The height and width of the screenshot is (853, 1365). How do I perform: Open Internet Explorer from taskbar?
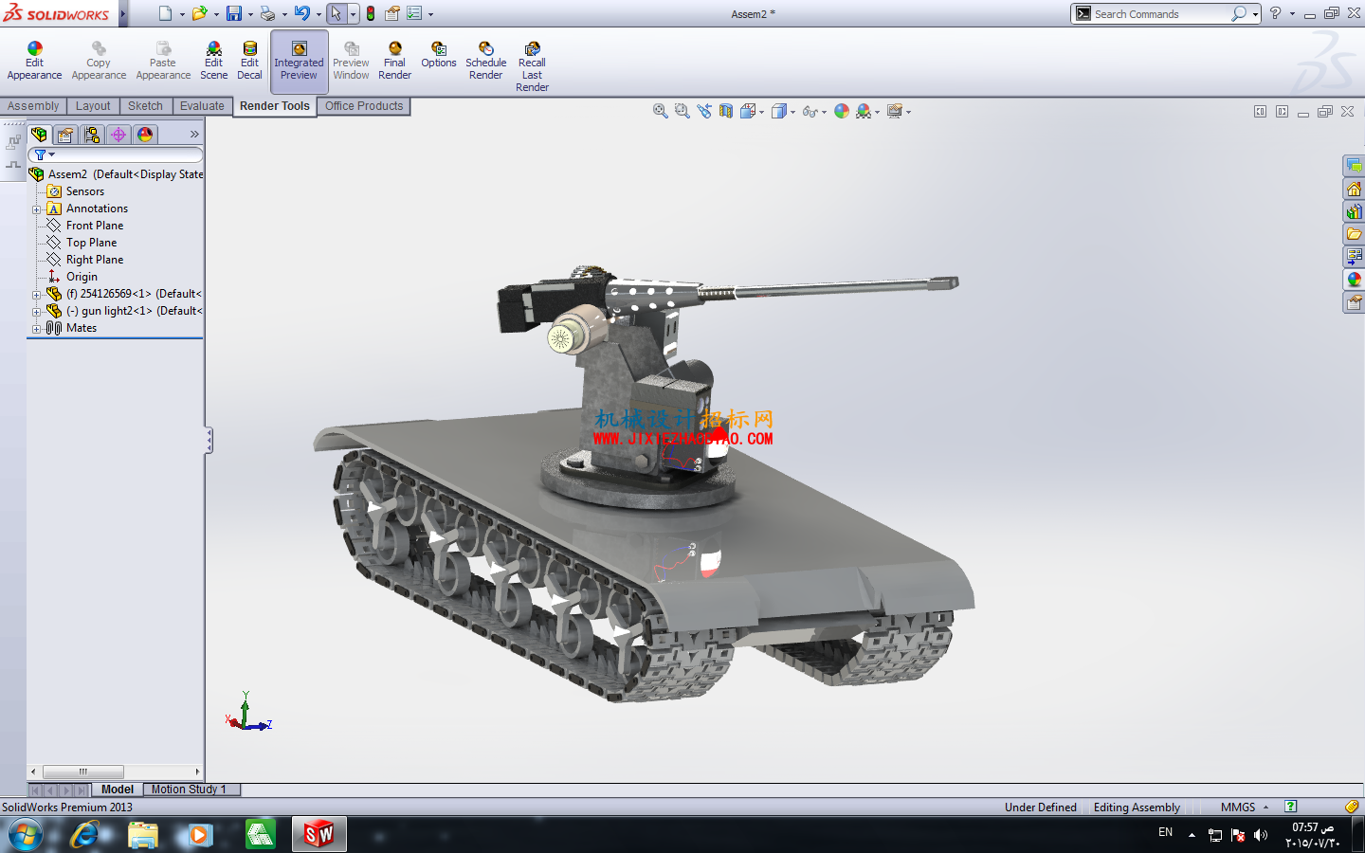pyautogui.click(x=84, y=835)
